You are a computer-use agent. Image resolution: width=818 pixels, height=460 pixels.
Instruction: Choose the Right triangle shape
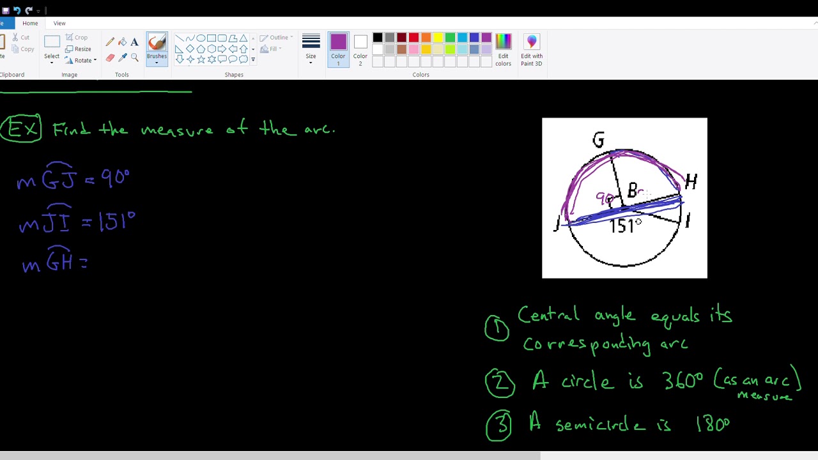click(x=180, y=49)
